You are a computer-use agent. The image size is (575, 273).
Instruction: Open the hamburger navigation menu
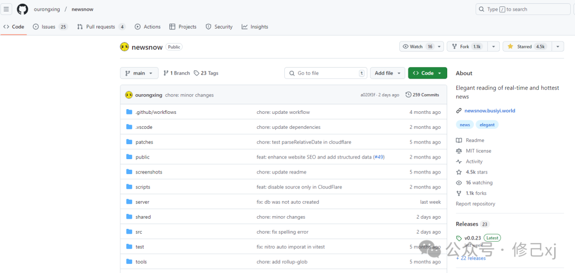6,9
